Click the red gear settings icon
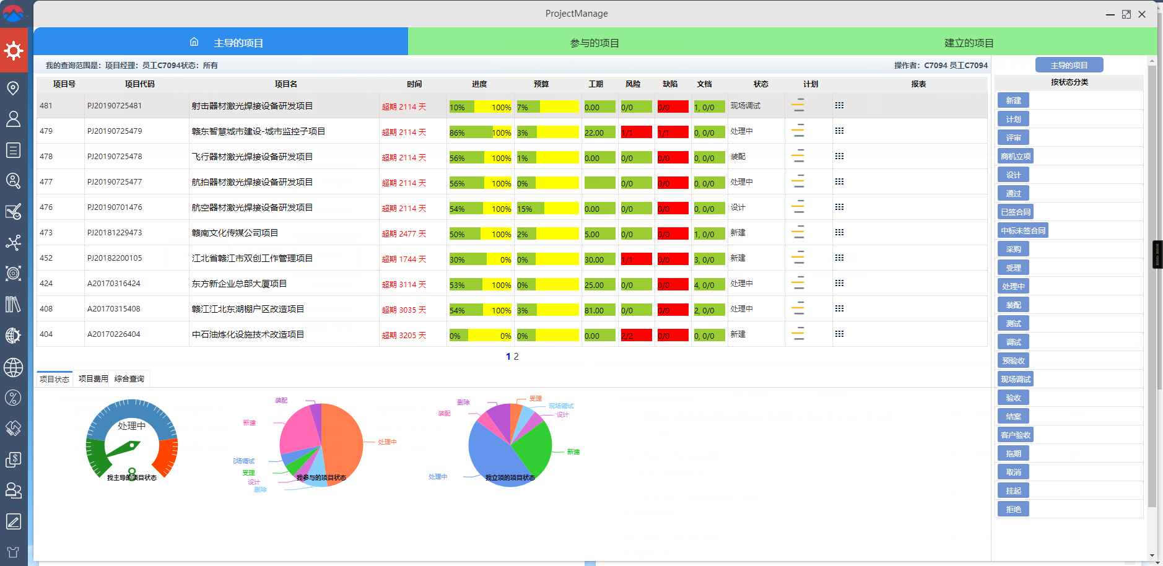Viewport: 1163px width, 566px height. pos(14,50)
